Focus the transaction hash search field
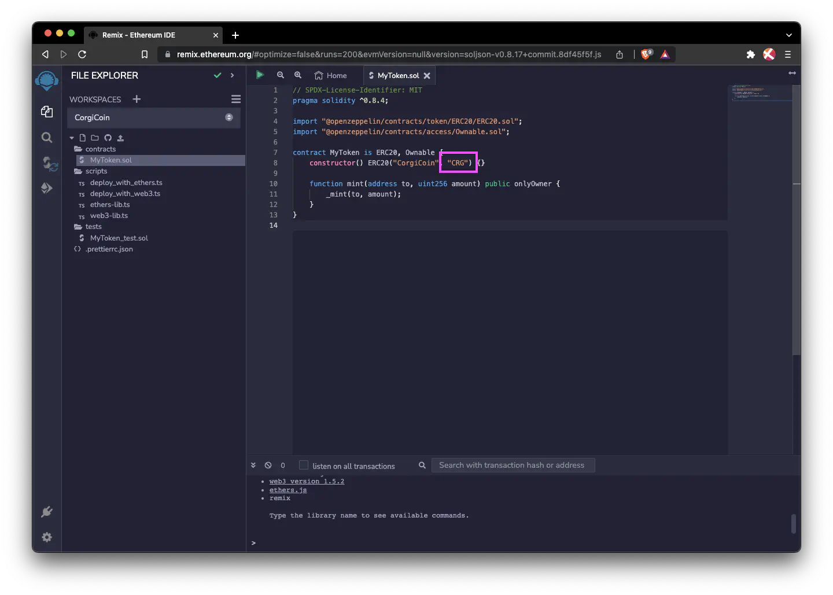The image size is (833, 595). 513,465
